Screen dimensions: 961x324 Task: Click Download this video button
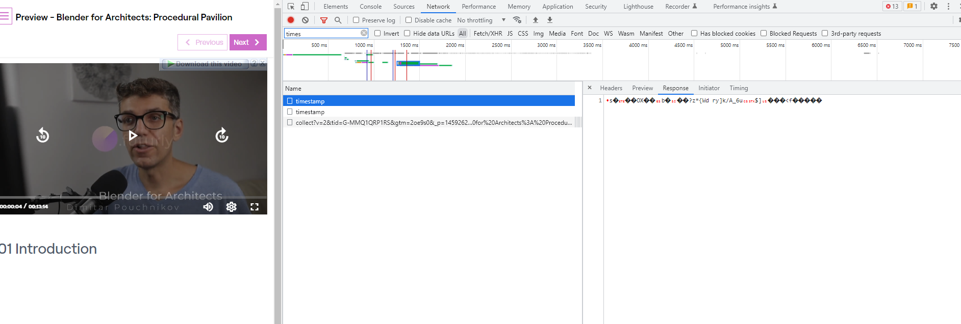coord(205,64)
